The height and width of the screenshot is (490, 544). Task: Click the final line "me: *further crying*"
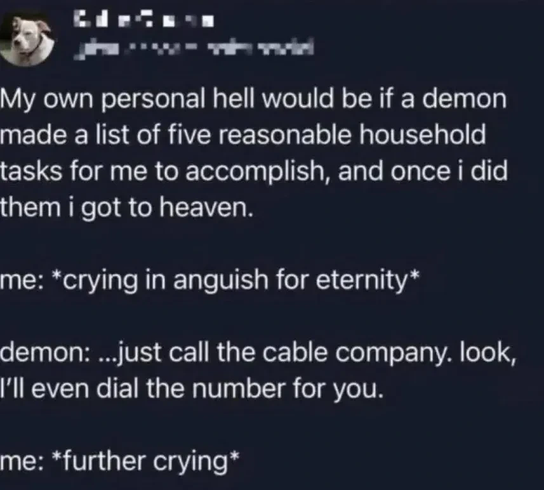pos(120,460)
